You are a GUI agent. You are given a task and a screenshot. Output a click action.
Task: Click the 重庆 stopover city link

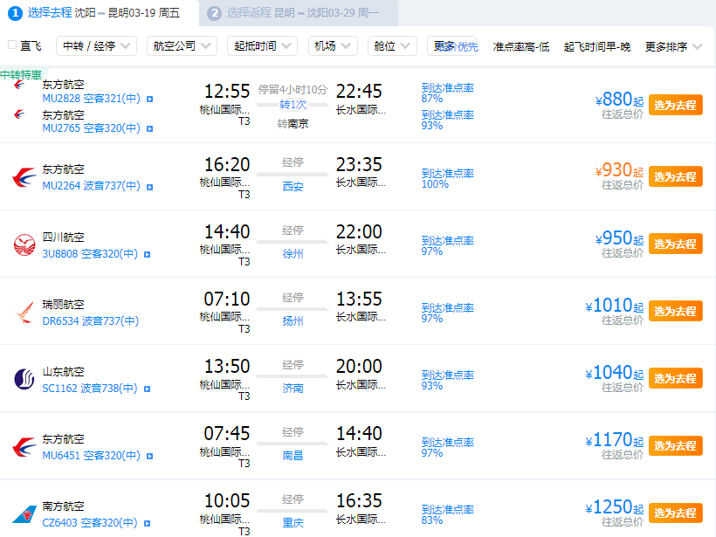click(x=293, y=522)
